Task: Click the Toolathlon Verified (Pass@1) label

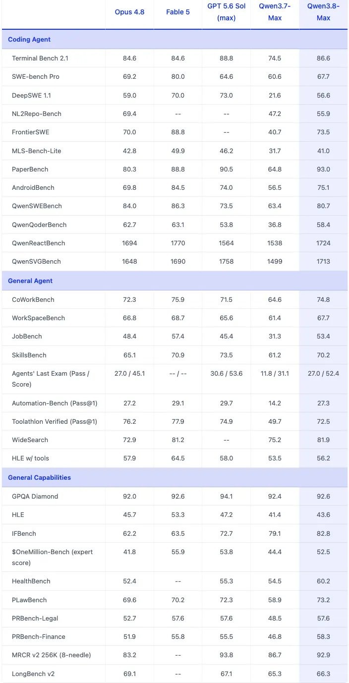Action: pos(55,421)
